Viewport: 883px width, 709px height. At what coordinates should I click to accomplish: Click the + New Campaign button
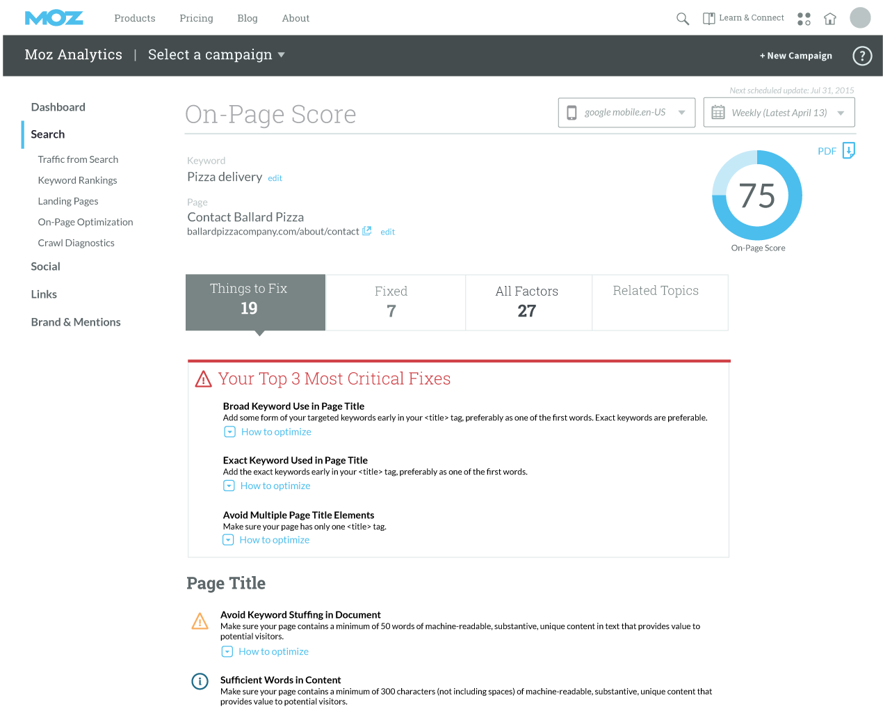click(795, 56)
